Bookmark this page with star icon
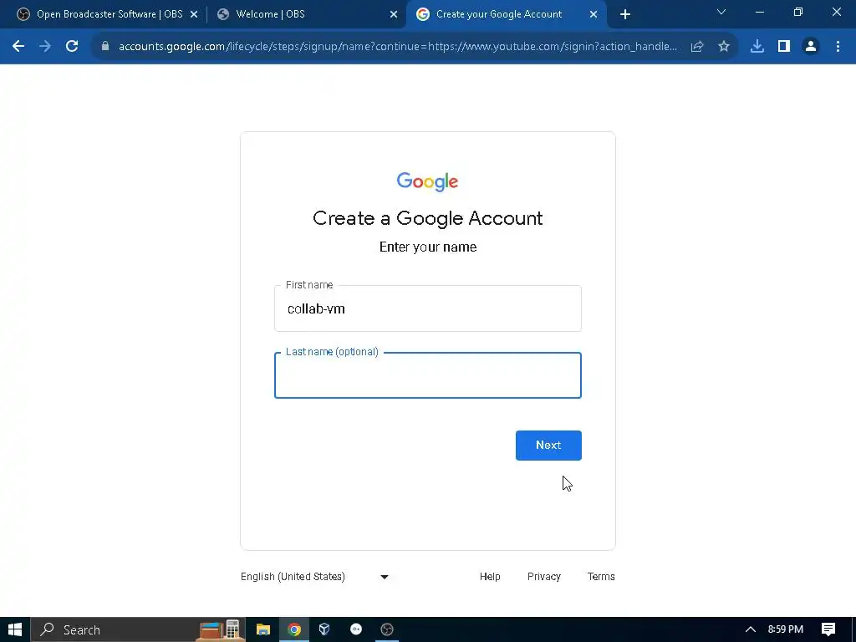This screenshot has height=642, width=856. (724, 47)
